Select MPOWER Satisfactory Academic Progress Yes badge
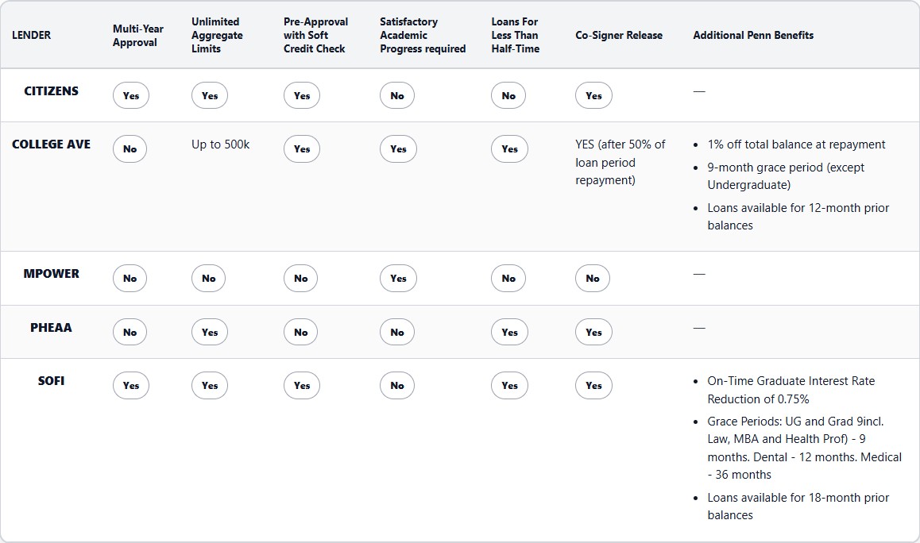The width and height of the screenshot is (920, 543). [398, 279]
